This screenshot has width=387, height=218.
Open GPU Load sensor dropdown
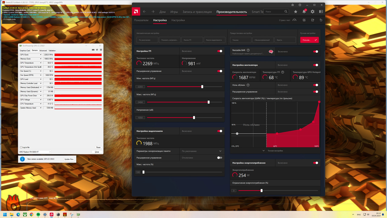point(41,79)
